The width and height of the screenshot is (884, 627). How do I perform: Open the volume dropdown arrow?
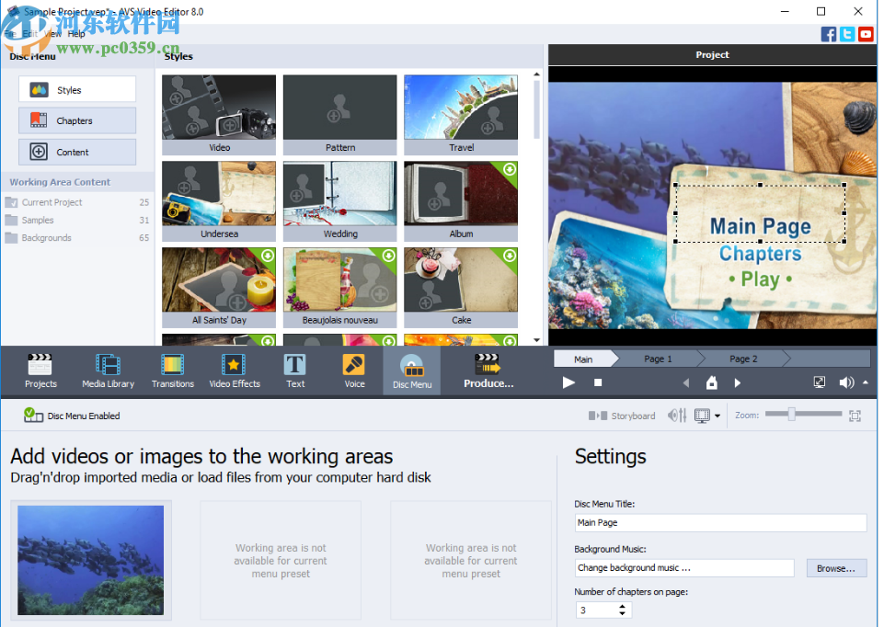click(x=866, y=382)
